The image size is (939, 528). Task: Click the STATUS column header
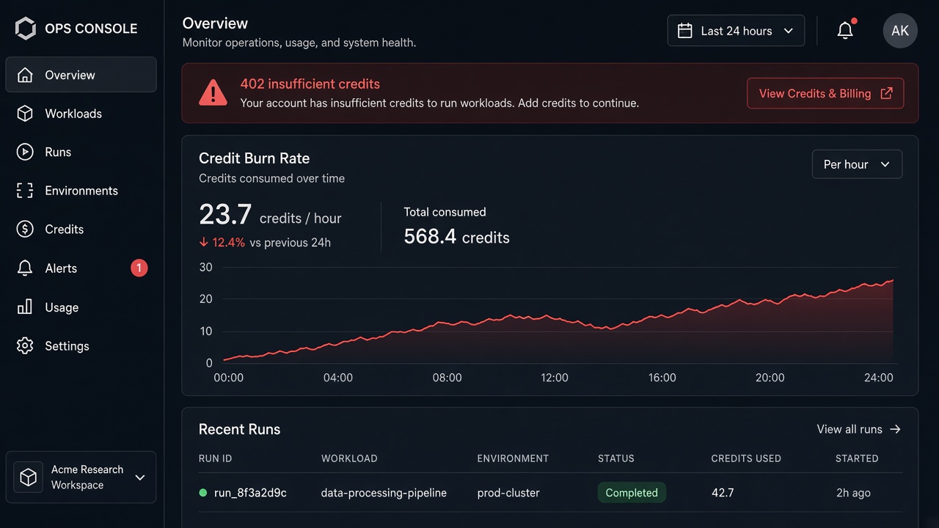[616, 458]
